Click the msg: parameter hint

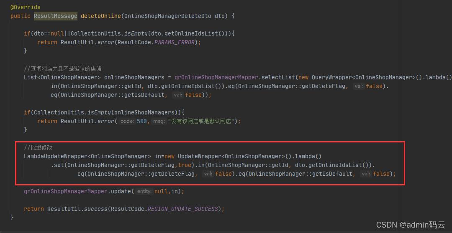click(159, 122)
